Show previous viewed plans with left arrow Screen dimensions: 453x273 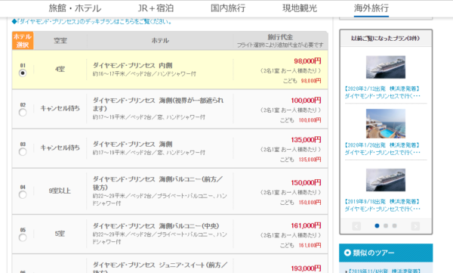coord(356,226)
